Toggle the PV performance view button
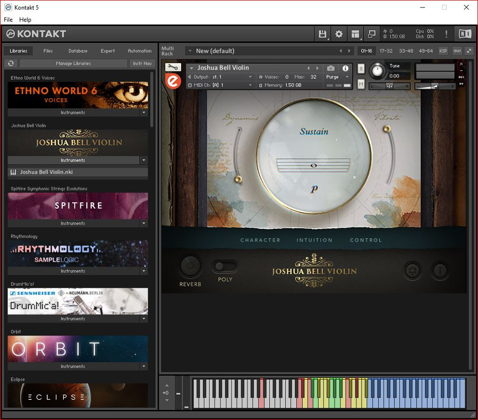The width and height of the screenshot is (478, 420). [461, 84]
